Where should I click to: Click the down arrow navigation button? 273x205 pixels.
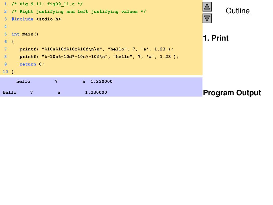coord(207,18)
